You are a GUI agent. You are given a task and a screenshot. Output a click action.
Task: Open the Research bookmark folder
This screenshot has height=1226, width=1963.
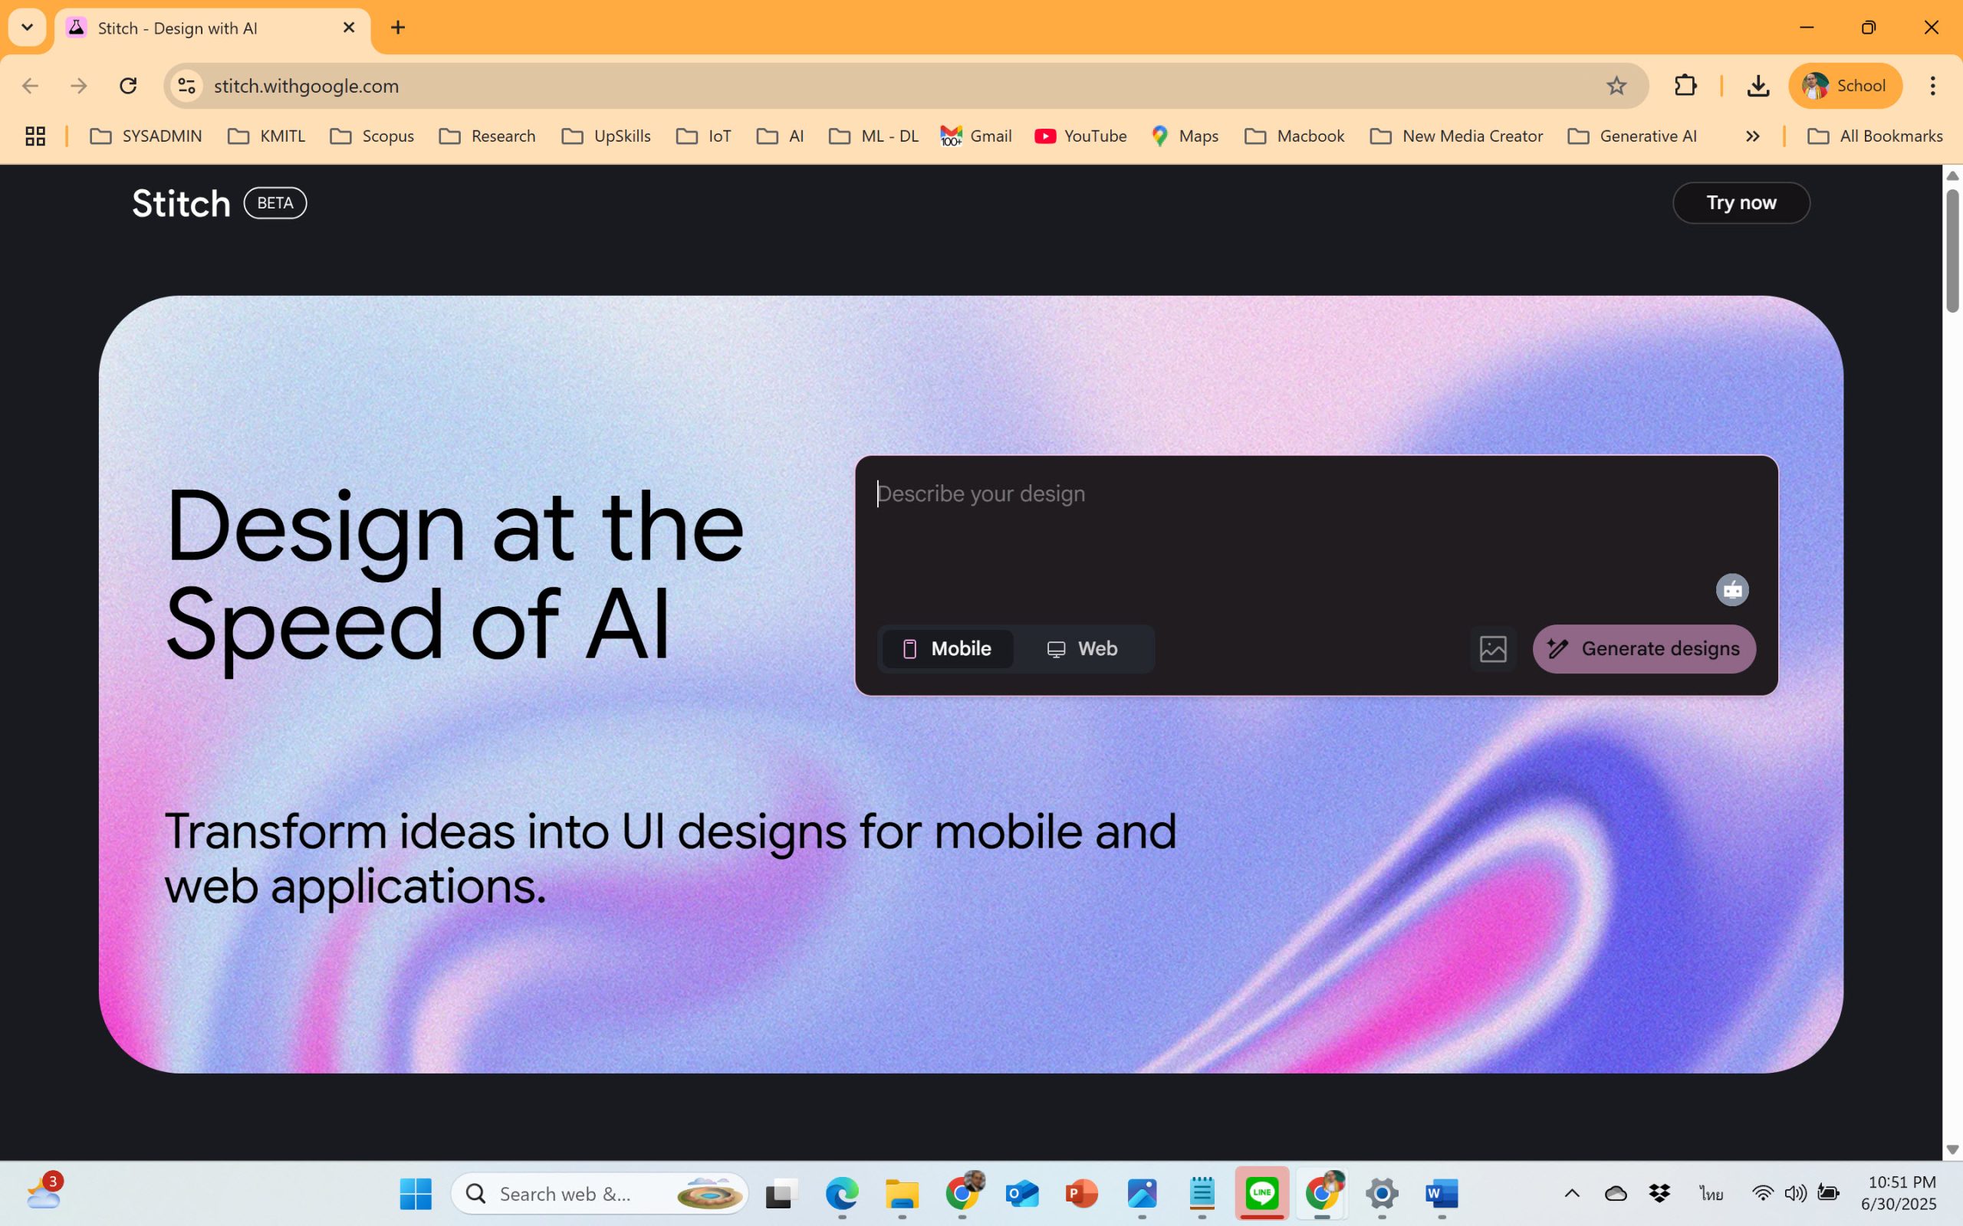click(488, 136)
